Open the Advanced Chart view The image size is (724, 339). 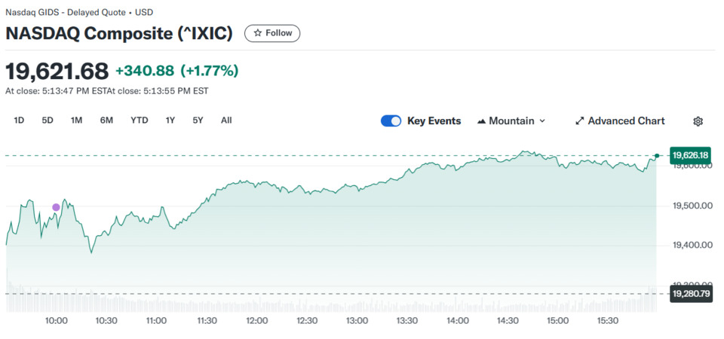click(x=620, y=121)
